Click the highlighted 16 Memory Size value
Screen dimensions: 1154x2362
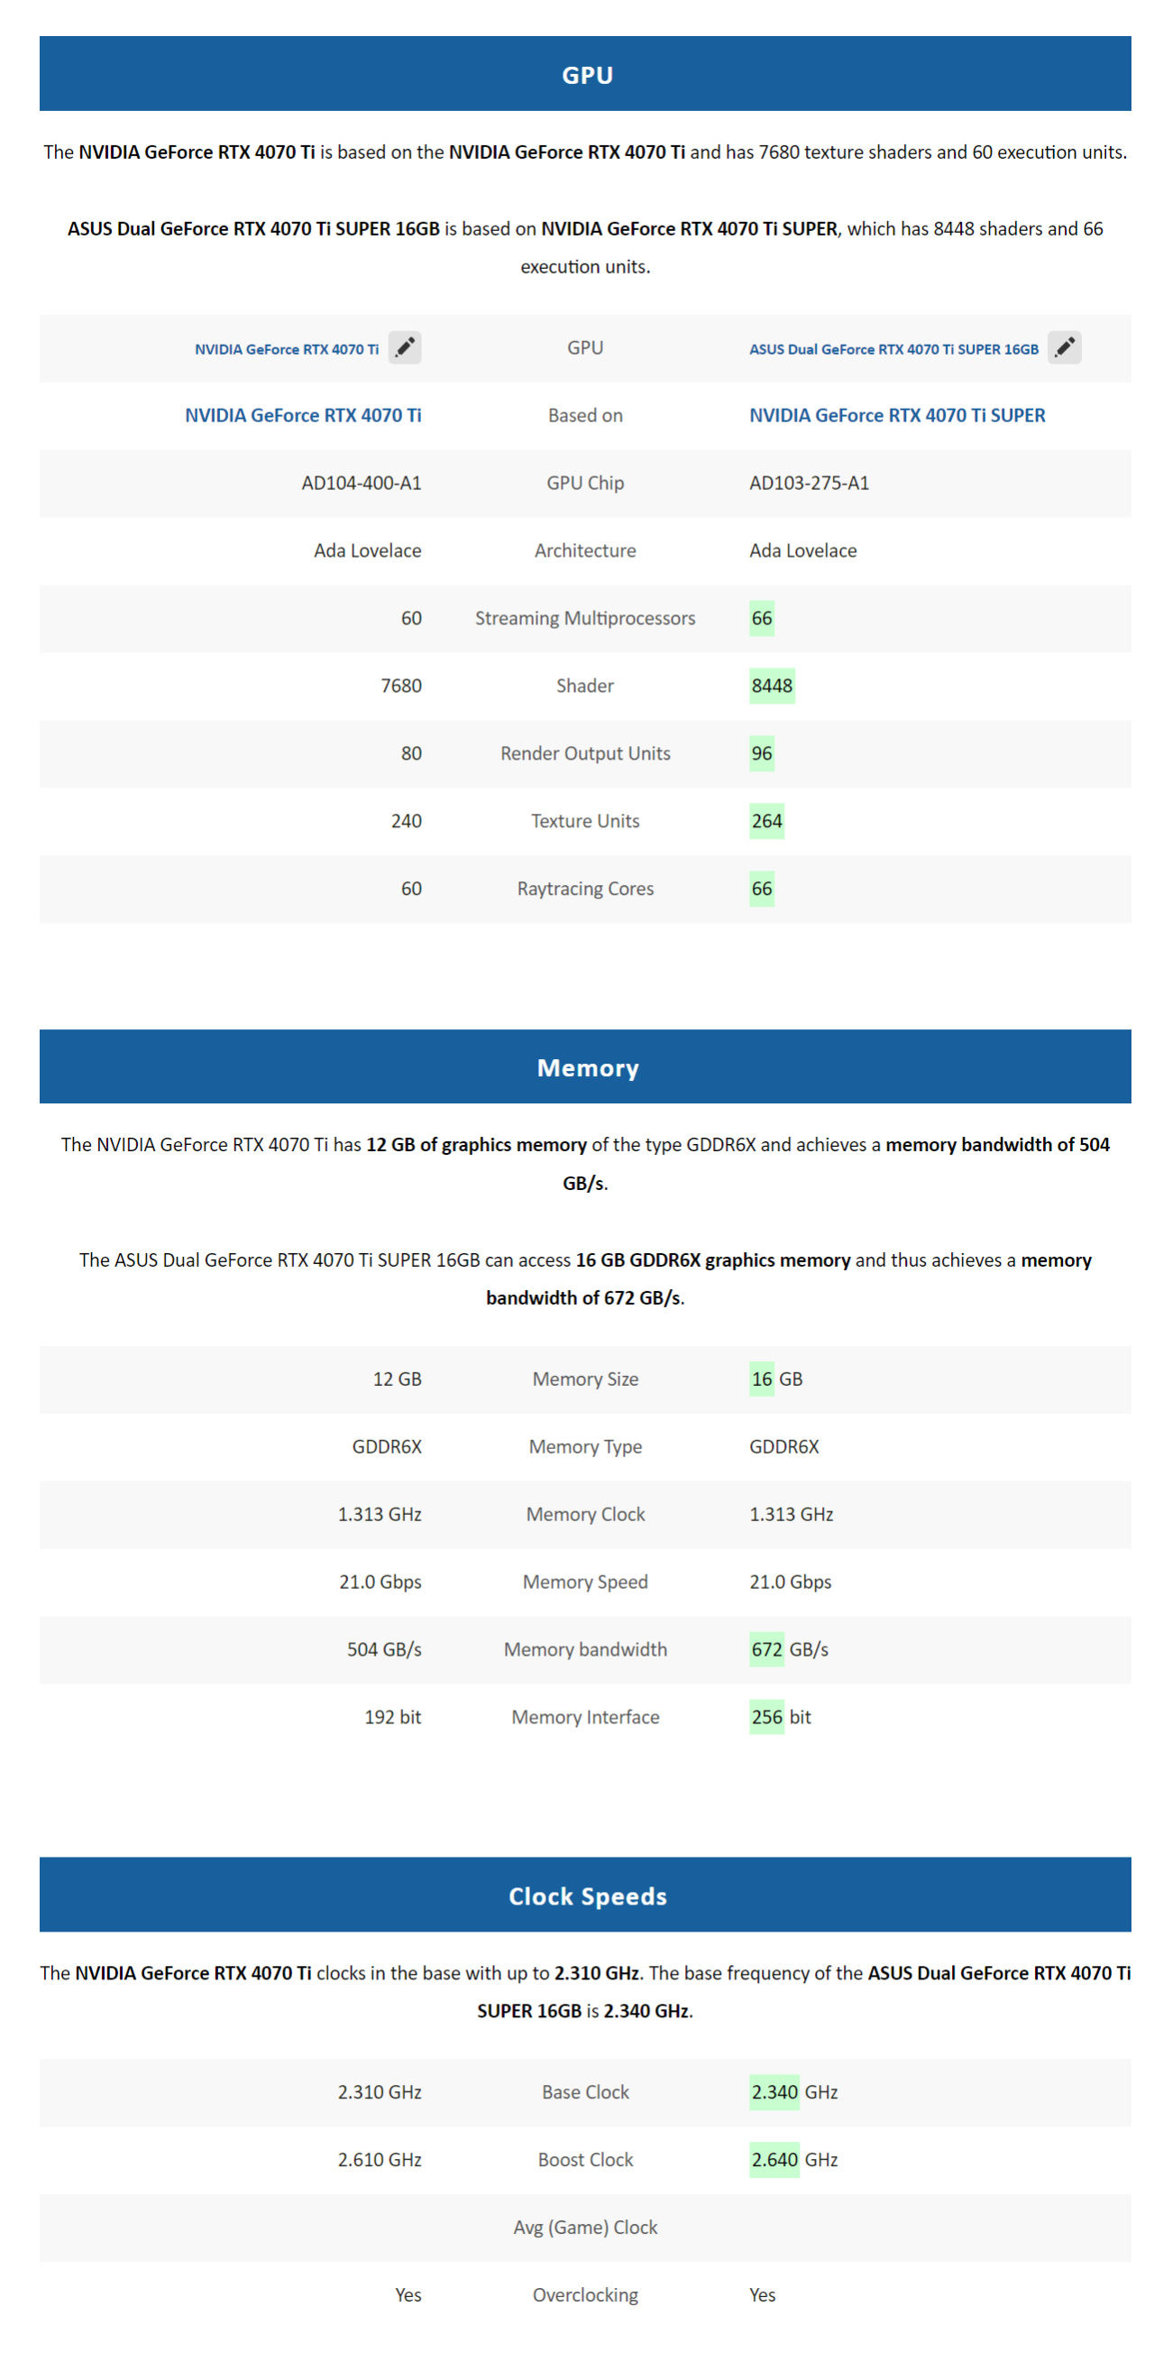coord(761,1379)
